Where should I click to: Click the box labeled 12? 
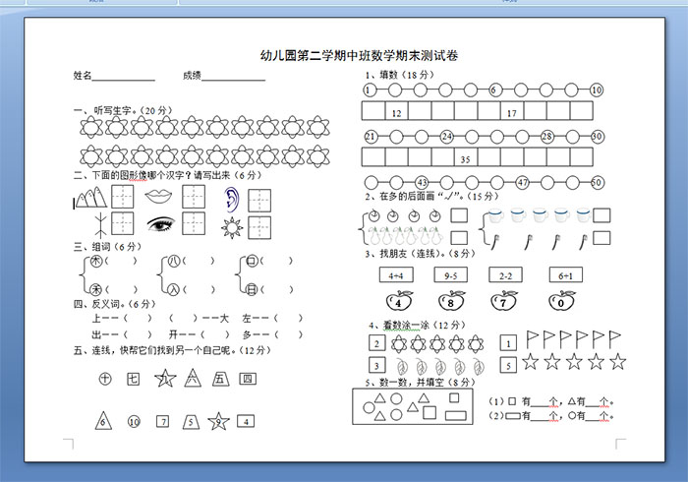coord(397,110)
